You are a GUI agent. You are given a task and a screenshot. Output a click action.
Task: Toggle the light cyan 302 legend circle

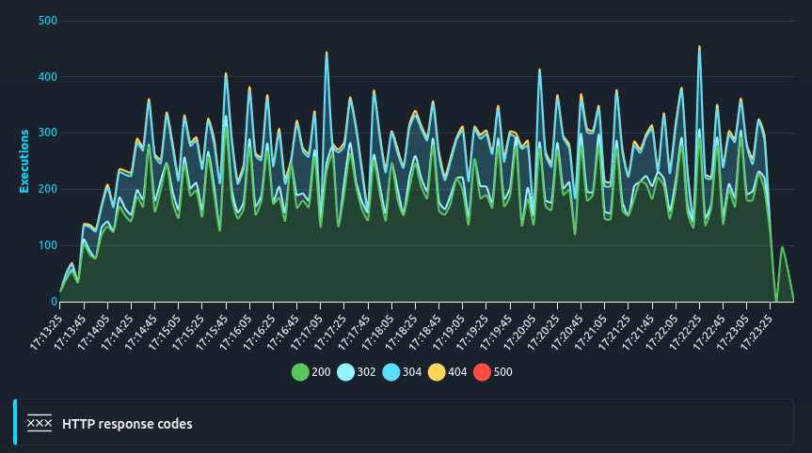(x=345, y=372)
